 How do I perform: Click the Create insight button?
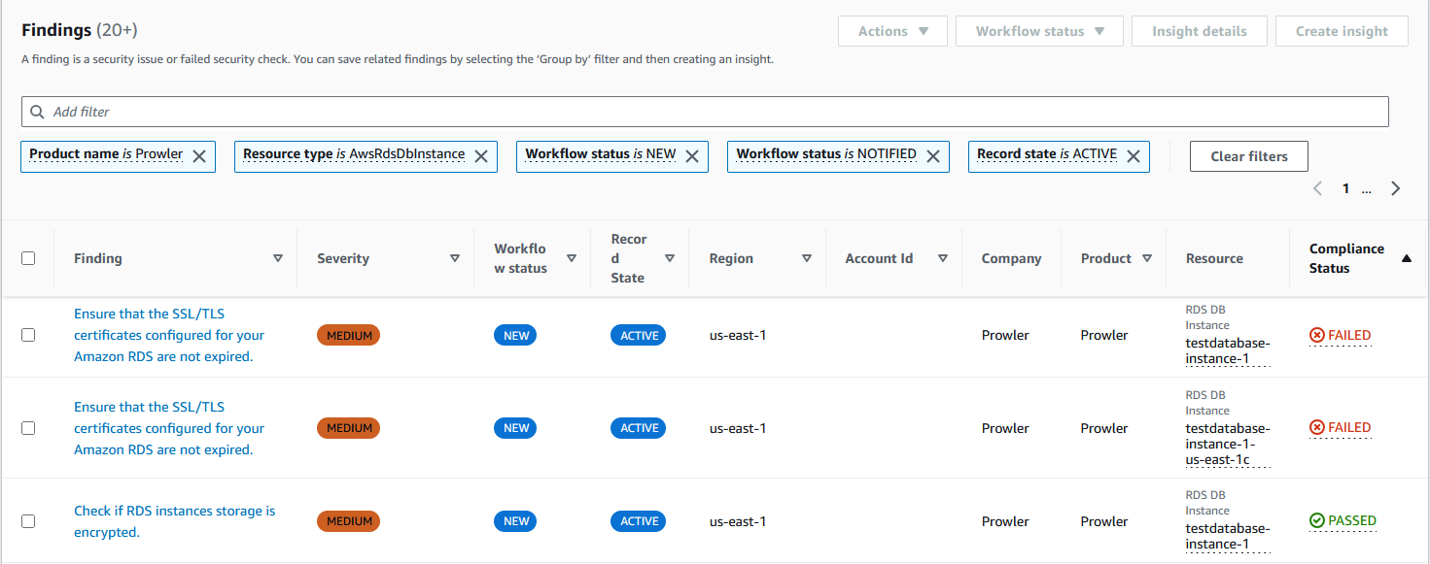pos(1342,30)
